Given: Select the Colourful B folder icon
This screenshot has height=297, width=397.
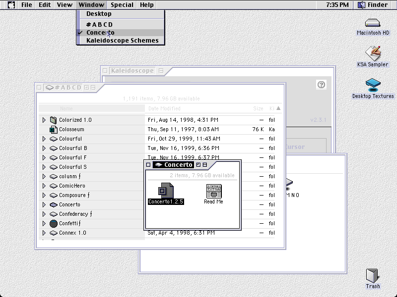Looking at the screenshot, I should pyautogui.click(x=53, y=148).
